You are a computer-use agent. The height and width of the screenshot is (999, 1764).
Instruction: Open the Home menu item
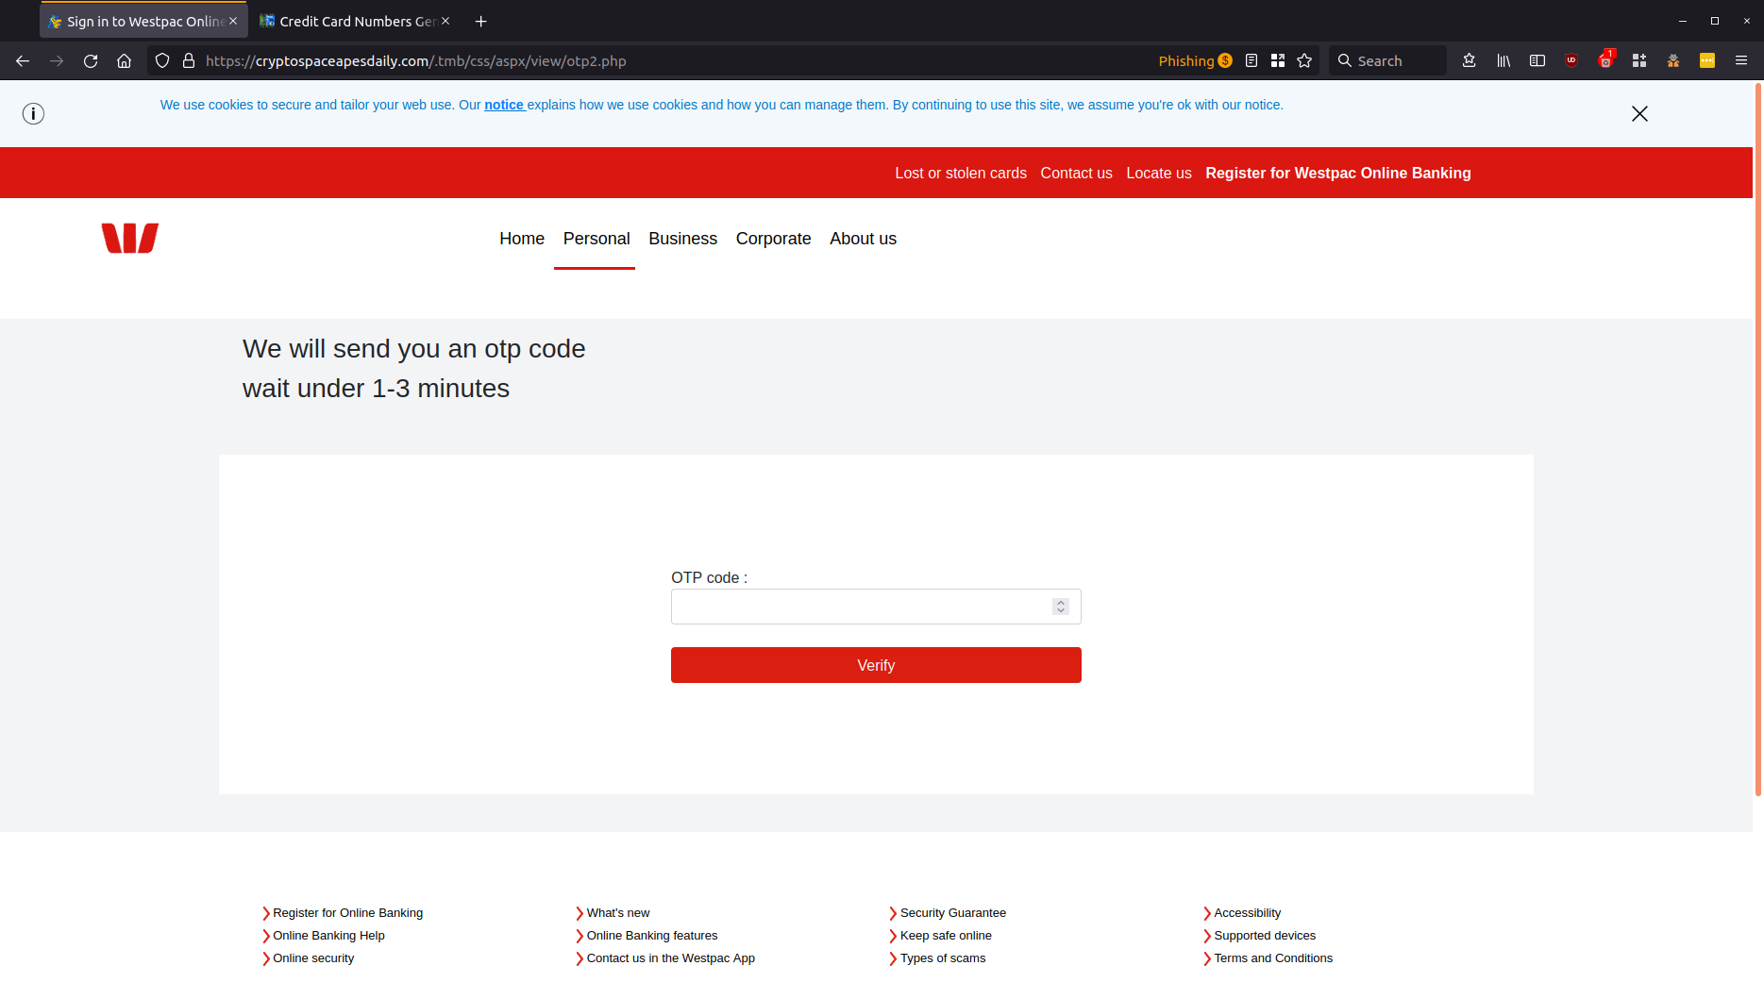coord(522,239)
